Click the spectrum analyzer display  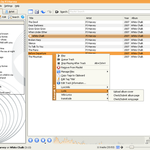pos(99,140)
